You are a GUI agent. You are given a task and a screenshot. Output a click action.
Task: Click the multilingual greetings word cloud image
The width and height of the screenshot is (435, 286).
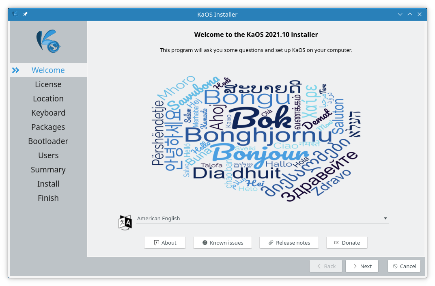[x=256, y=138]
